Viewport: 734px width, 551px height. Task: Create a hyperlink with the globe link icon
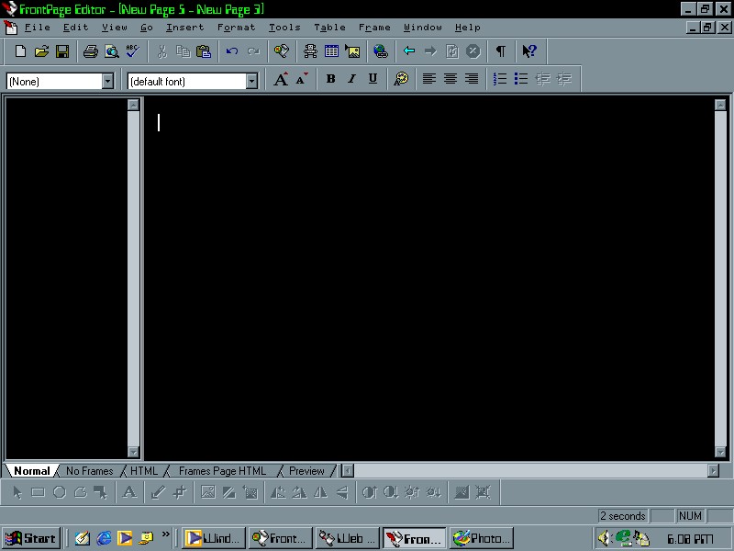click(381, 51)
